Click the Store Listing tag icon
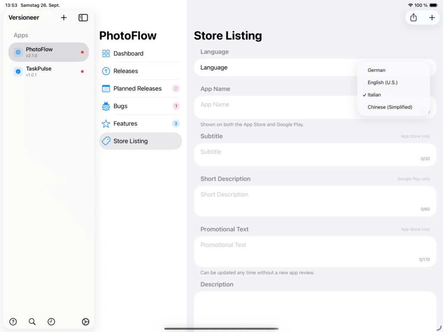Viewport: 443px width, 332px height. [x=106, y=141]
